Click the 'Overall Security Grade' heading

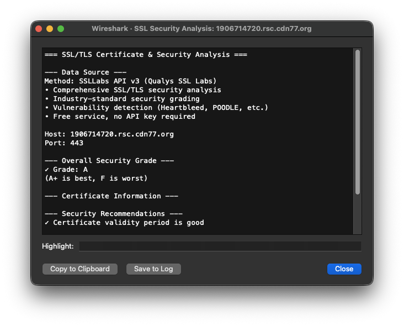tap(109, 161)
